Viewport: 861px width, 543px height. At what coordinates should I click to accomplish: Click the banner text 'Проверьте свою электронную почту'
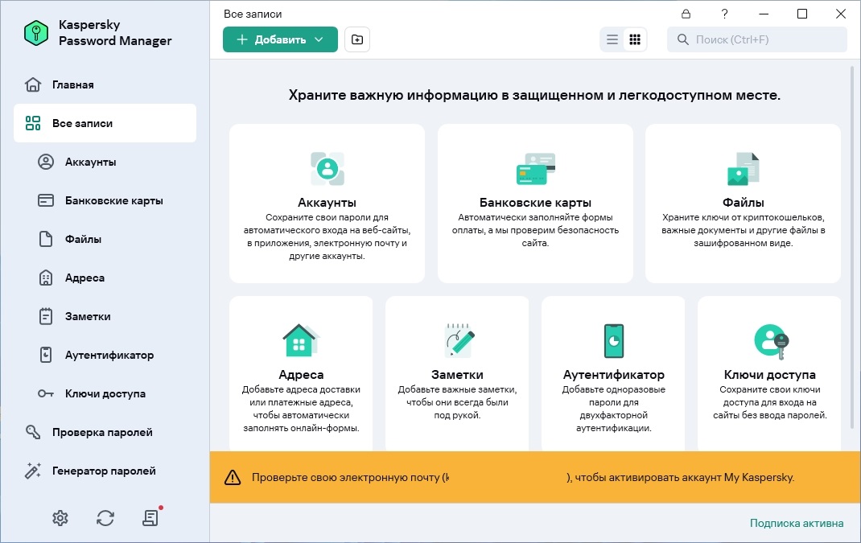[x=346, y=478]
